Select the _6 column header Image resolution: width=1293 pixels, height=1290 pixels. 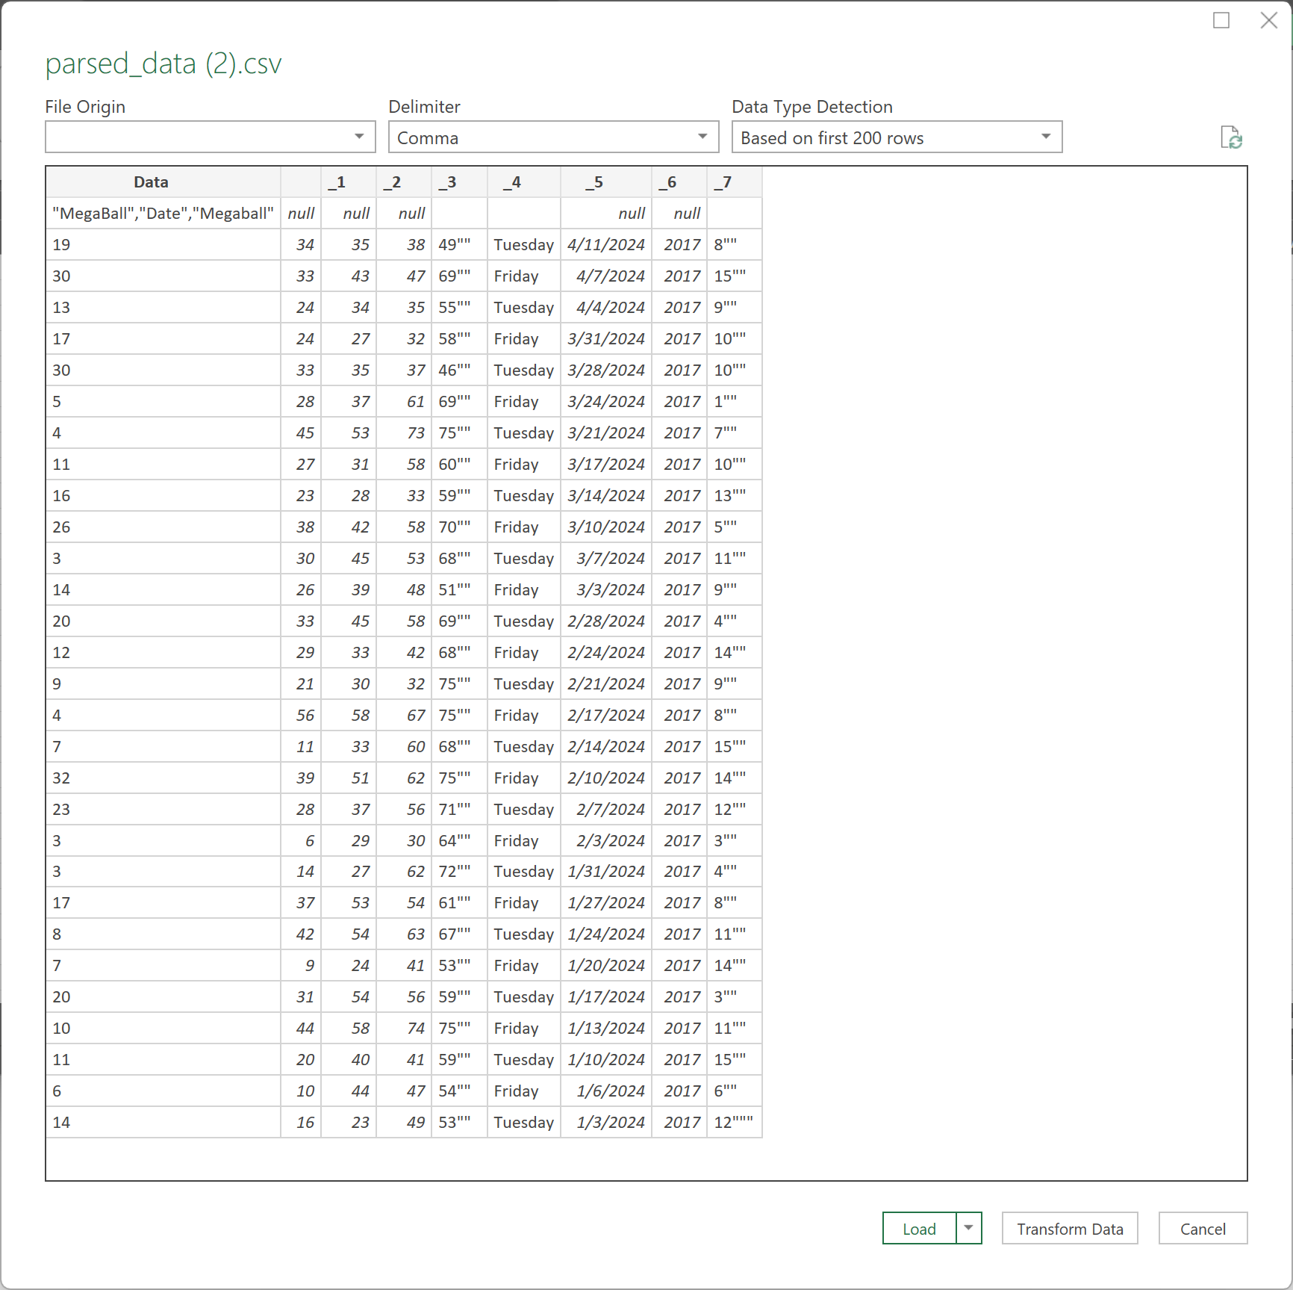(679, 182)
